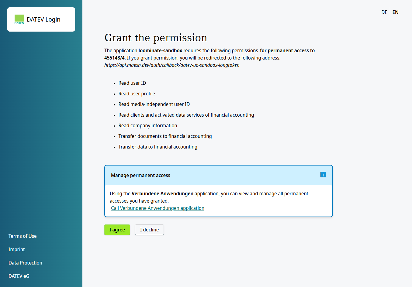
Task: Open Terms of Use in sidebar
Action: tap(23, 236)
